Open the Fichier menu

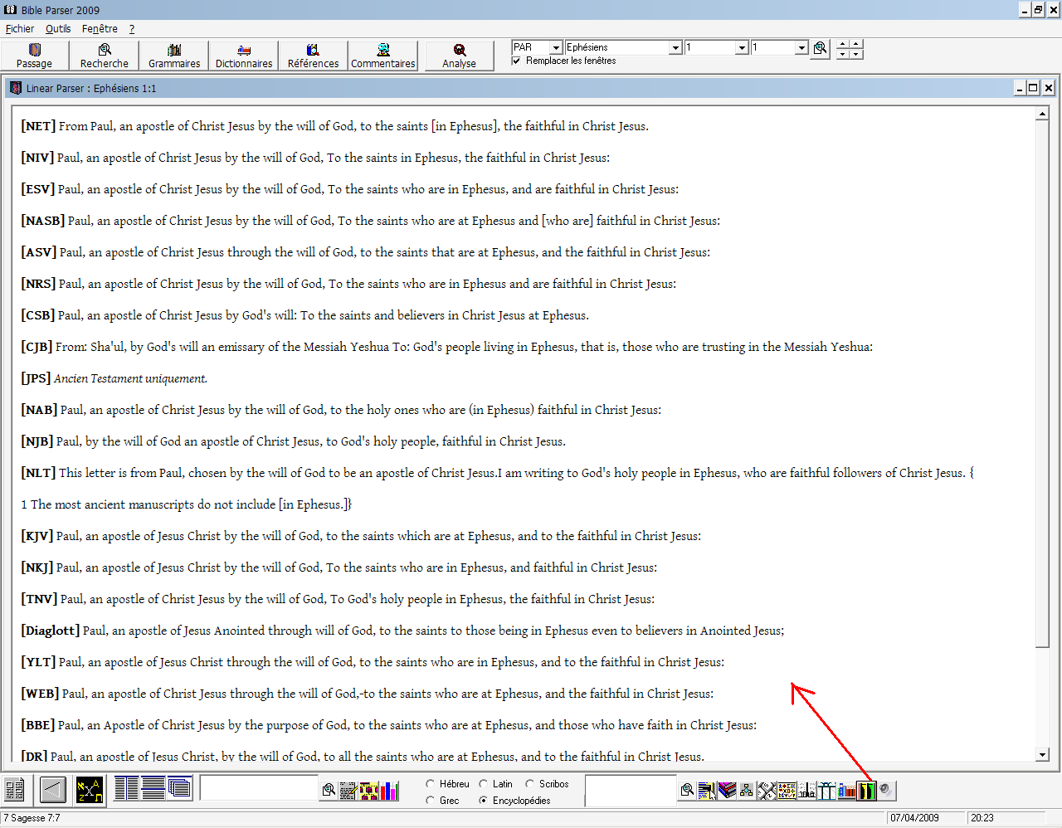pyautogui.click(x=20, y=29)
